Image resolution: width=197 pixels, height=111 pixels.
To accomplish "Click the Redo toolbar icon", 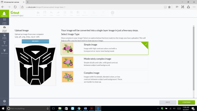I will pyautogui.click(x=58, y=14).
